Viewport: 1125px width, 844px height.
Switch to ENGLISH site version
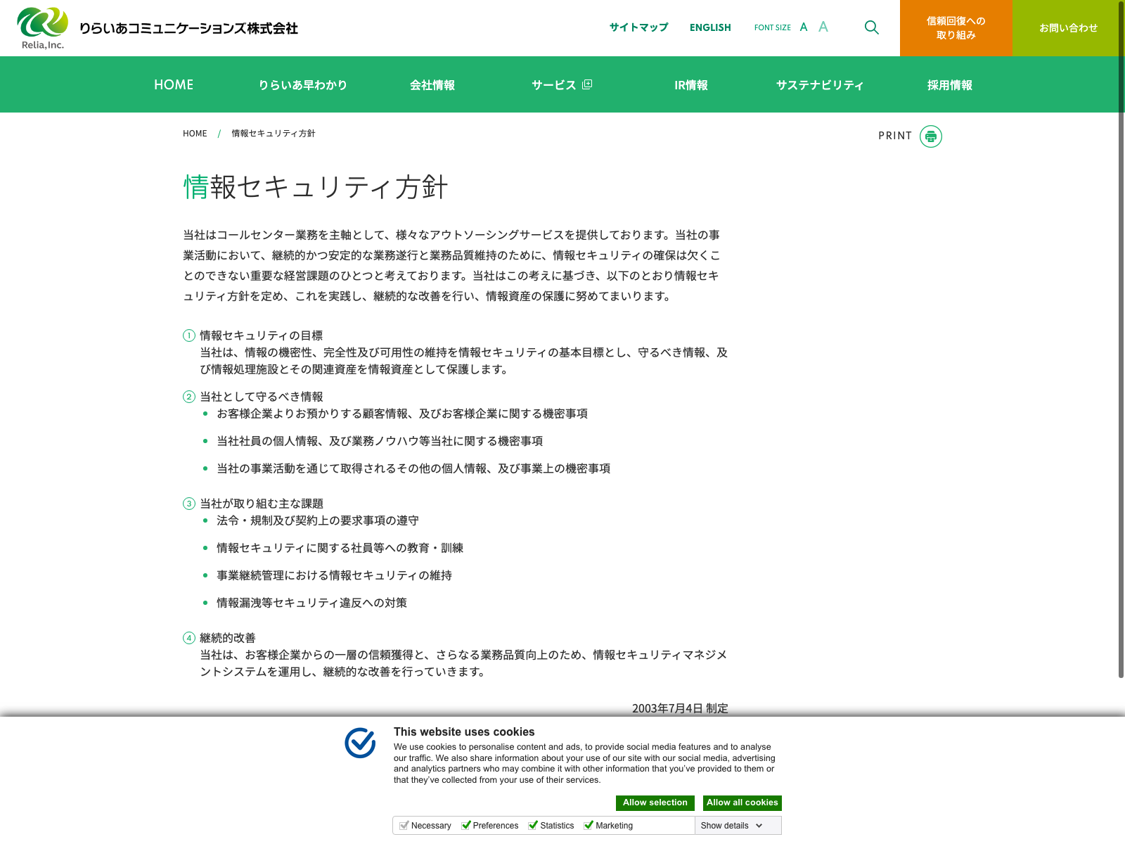[710, 27]
